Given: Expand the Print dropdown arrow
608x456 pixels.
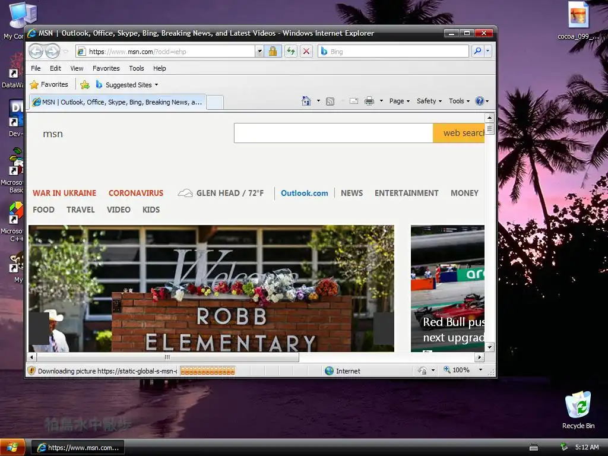Looking at the screenshot, I should tap(381, 101).
